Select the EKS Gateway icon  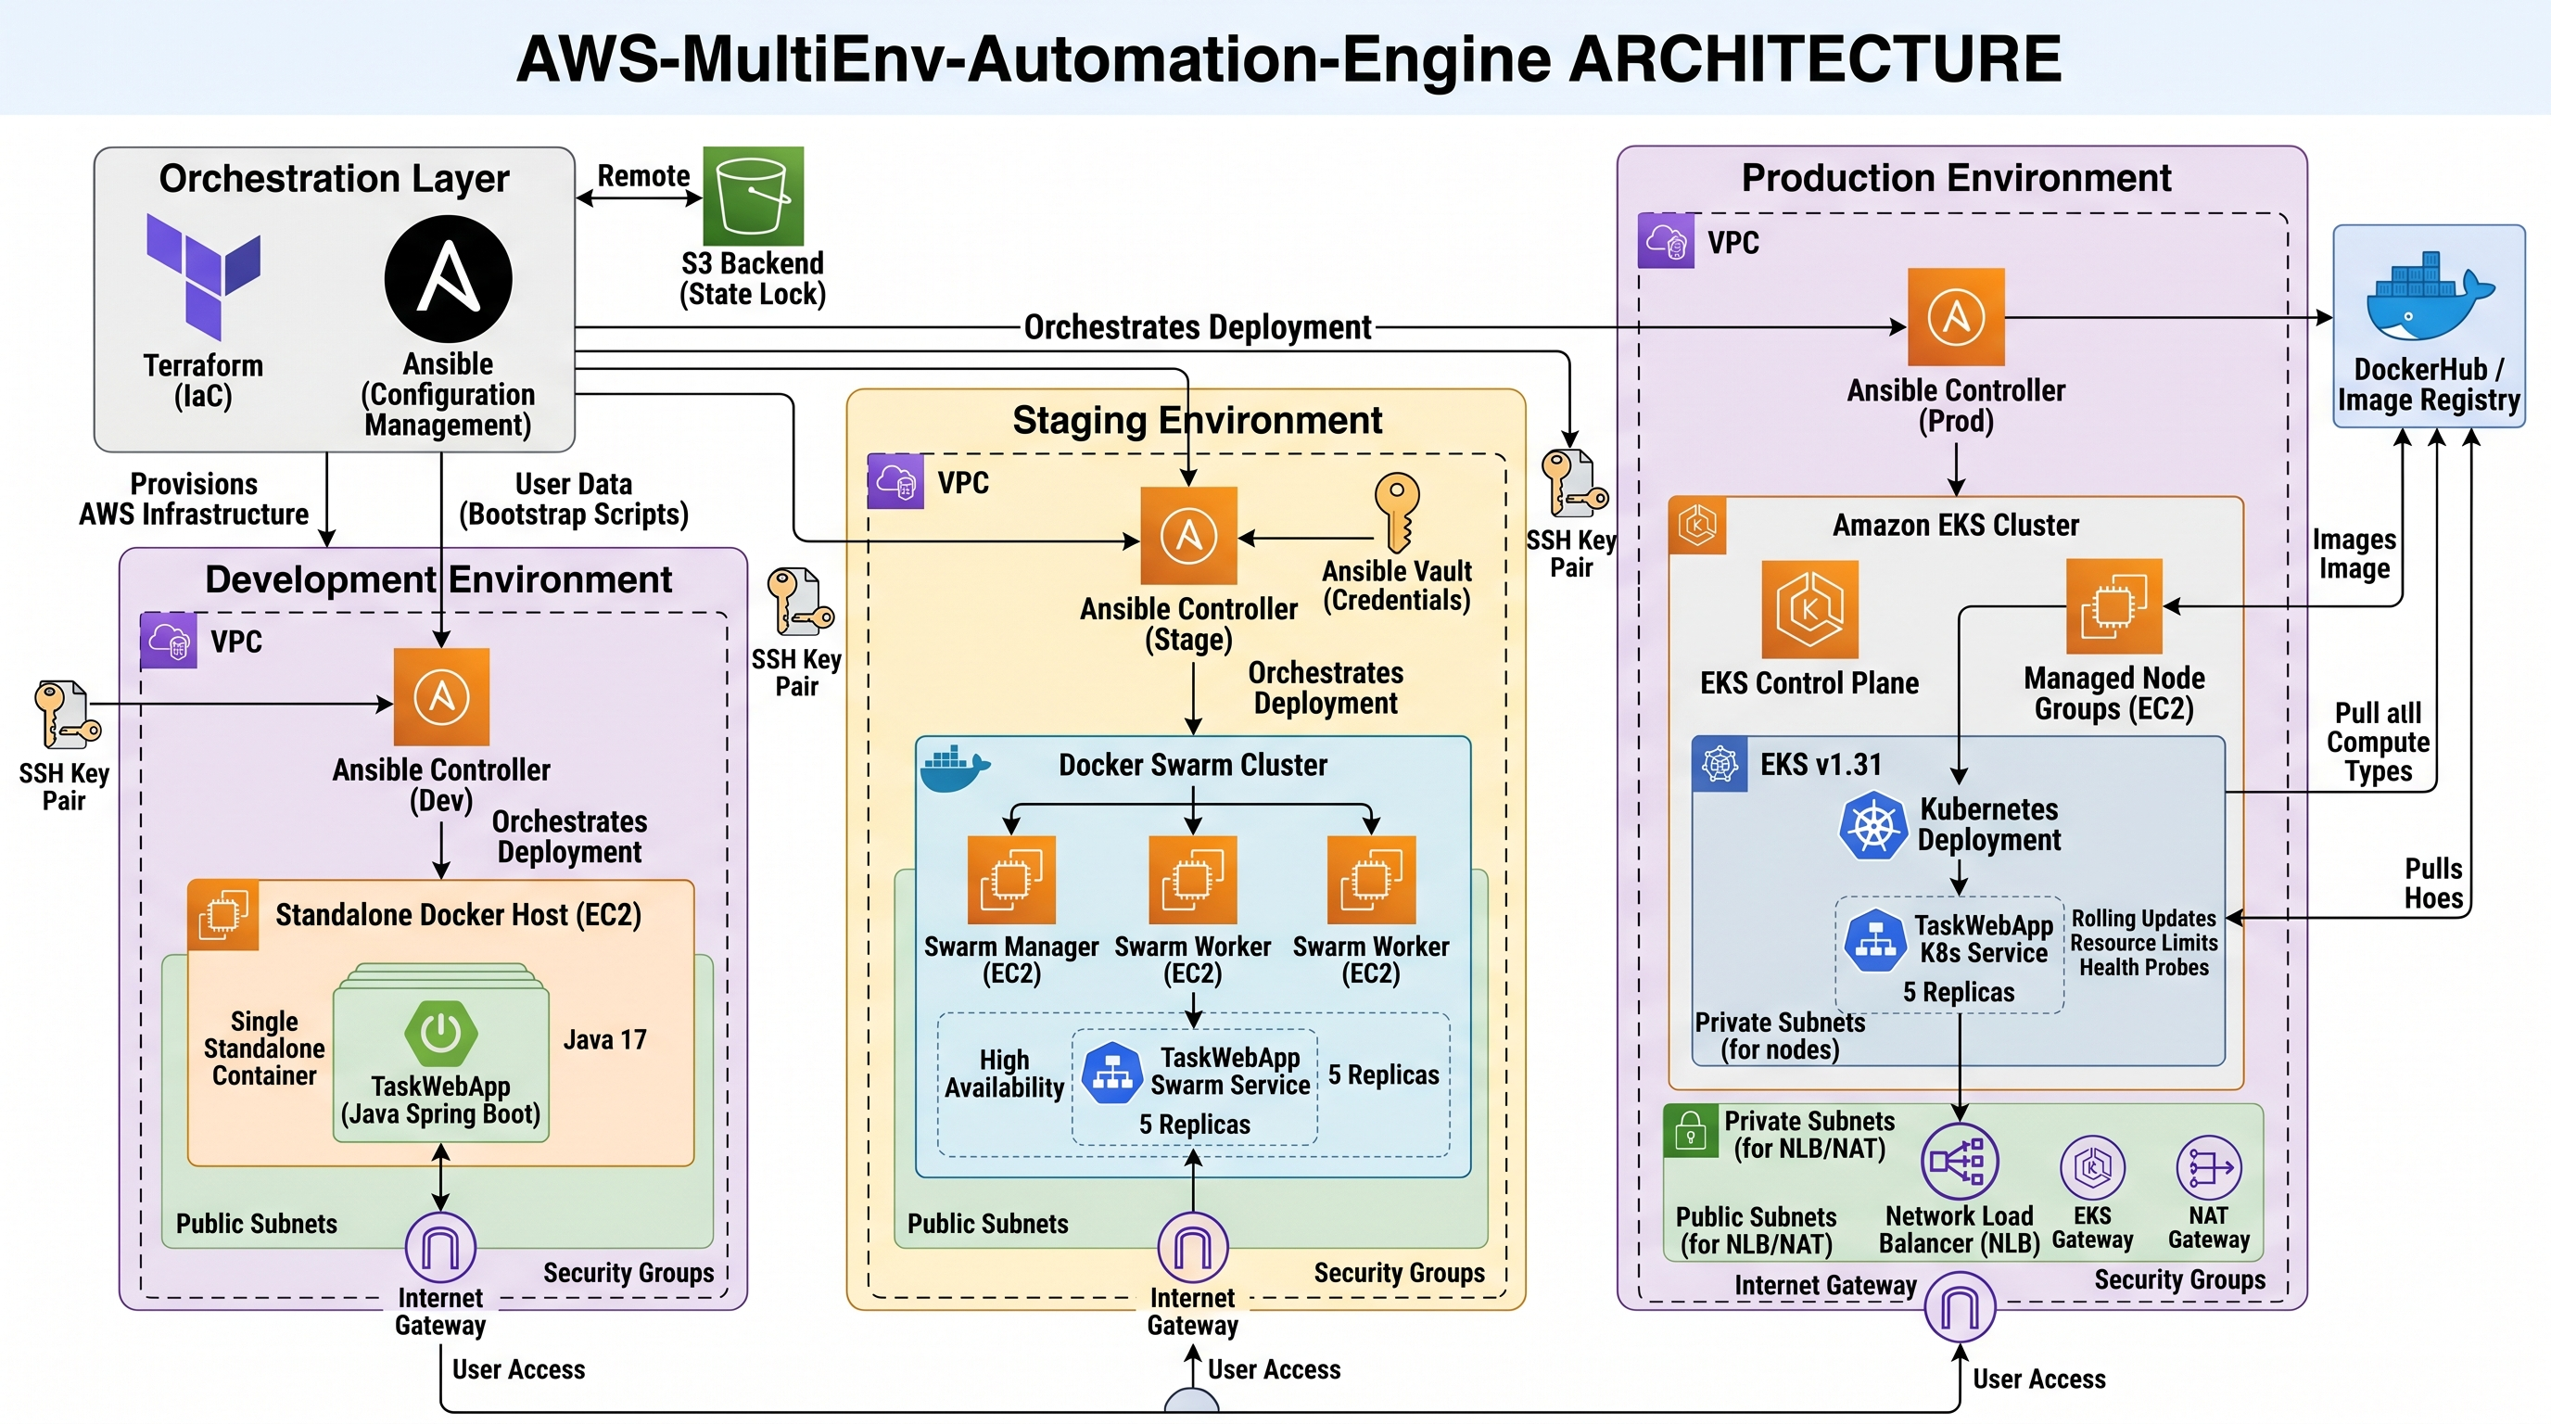[x=2092, y=1167]
